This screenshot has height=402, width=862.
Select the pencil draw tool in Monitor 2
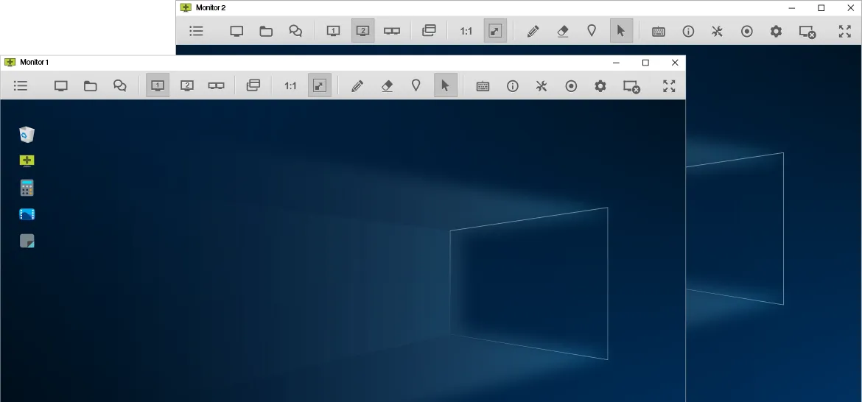[x=533, y=31]
